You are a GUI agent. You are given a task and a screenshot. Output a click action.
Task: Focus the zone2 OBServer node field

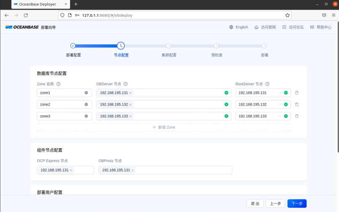(x=164, y=104)
